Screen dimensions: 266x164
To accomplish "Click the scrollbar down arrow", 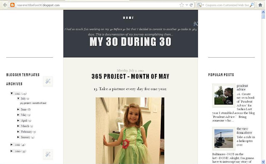I will tap(263, 162).
